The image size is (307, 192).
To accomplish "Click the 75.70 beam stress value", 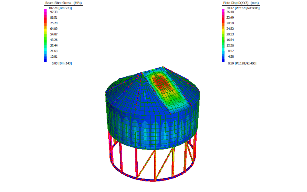I will (x=54, y=23).
